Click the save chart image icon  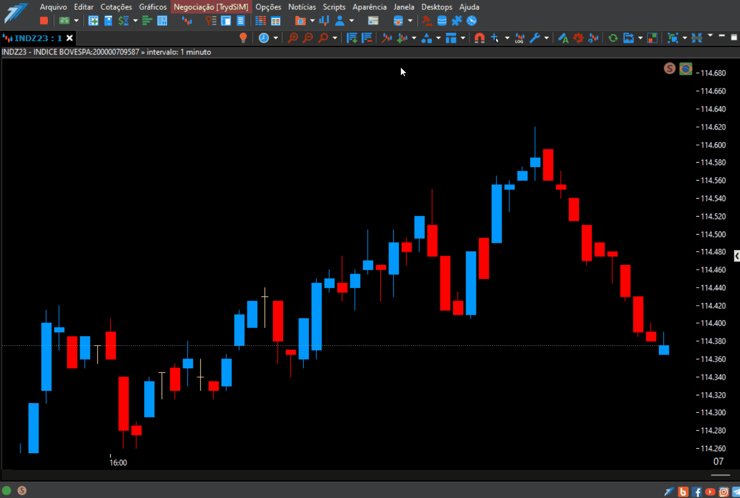pos(628,38)
